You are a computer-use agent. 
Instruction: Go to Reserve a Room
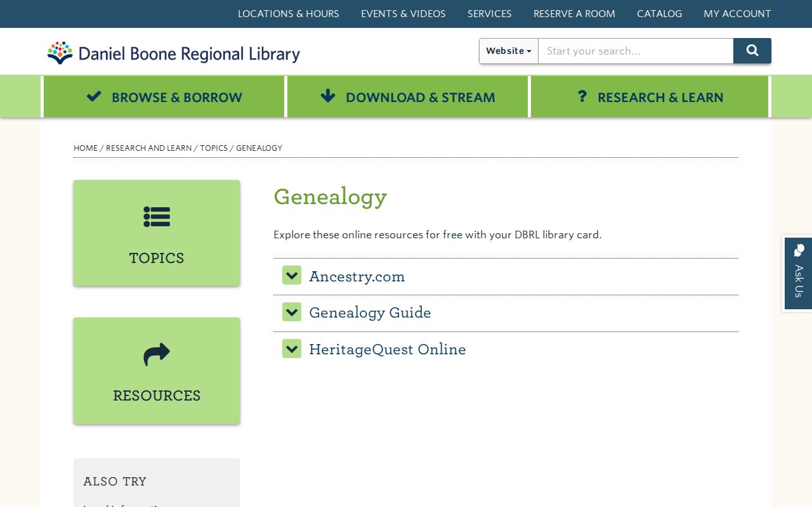(x=574, y=13)
